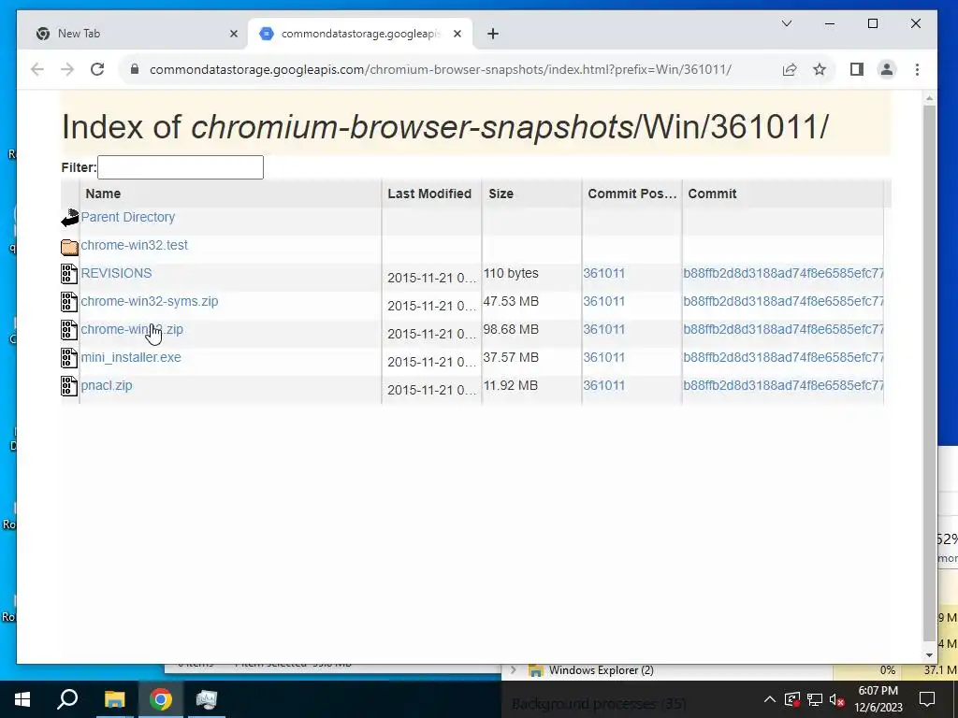Download the REVISIONS file link
958x718 pixels.
116,274
